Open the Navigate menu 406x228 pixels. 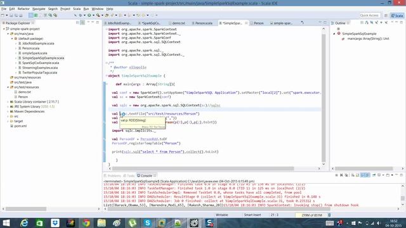[x=39, y=9]
